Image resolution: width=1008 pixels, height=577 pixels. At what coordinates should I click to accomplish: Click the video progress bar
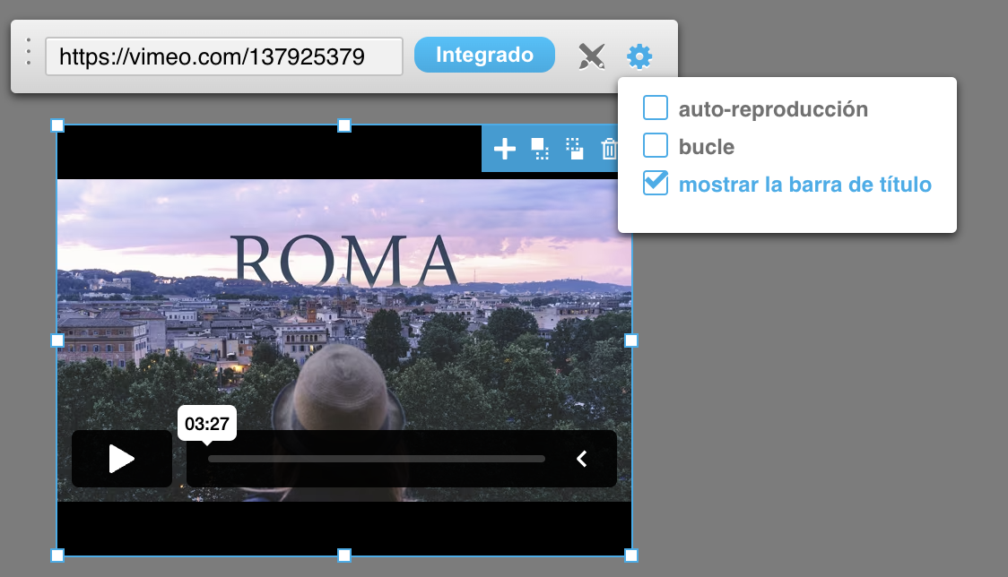coord(376,459)
